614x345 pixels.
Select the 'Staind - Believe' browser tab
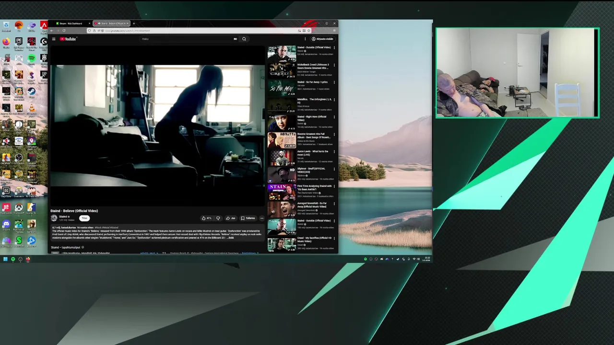point(111,23)
